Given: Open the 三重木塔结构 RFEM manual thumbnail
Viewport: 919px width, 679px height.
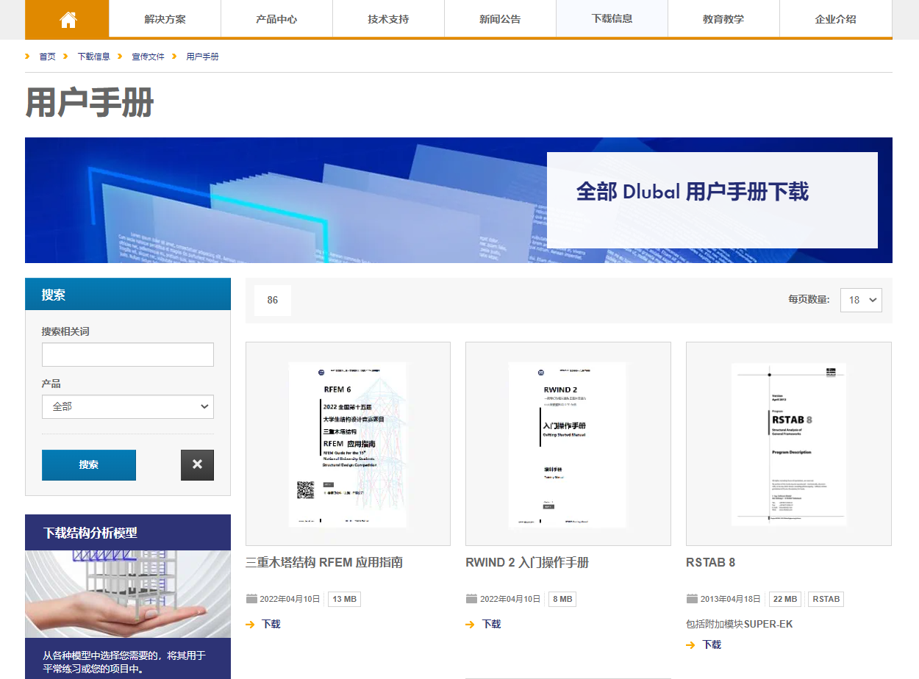Looking at the screenshot, I should pyautogui.click(x=348, y=444).
